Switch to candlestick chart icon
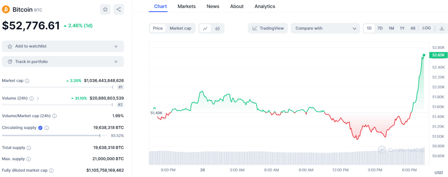The width and height of the screenshot is (448, 177). (x=217, y=28)
